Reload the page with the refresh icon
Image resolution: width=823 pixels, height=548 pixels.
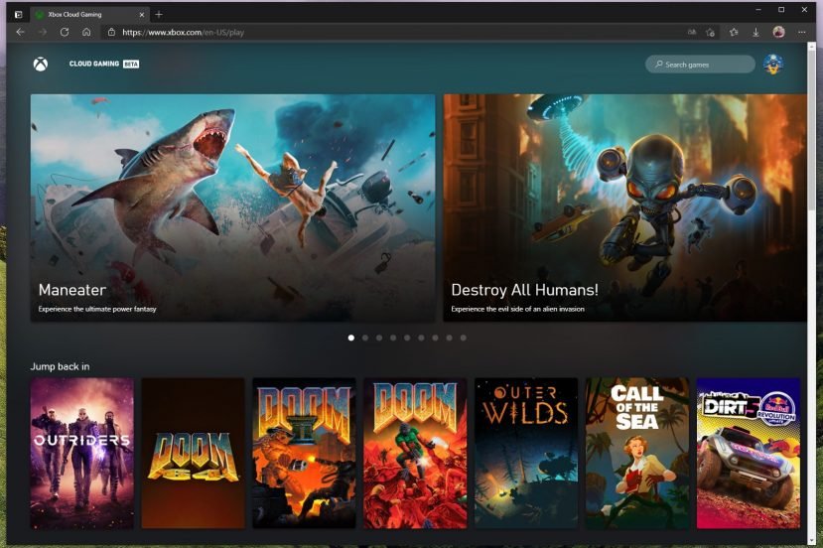point(65,32)
